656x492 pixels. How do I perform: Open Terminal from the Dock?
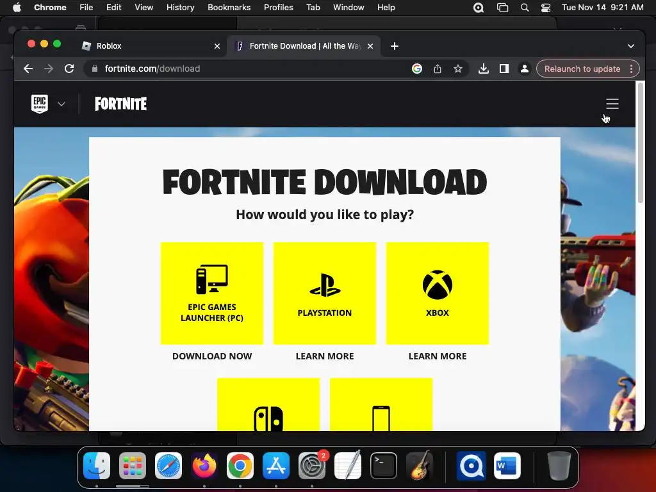click(x=384, y=466)
